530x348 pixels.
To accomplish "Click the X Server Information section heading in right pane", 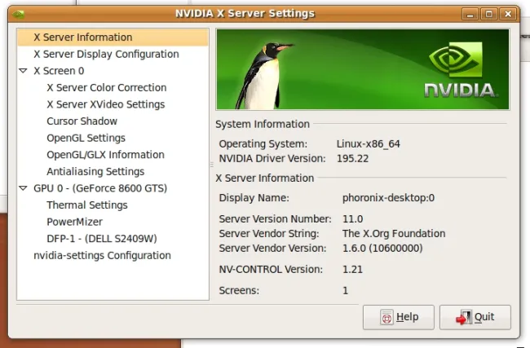I will tap(265, 178).
